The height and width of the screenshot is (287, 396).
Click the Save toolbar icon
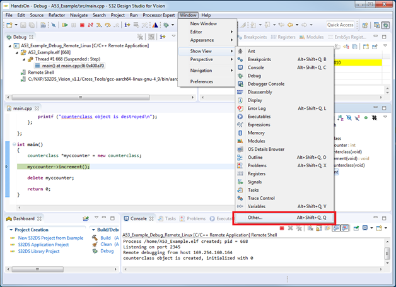tap(23, 25)
